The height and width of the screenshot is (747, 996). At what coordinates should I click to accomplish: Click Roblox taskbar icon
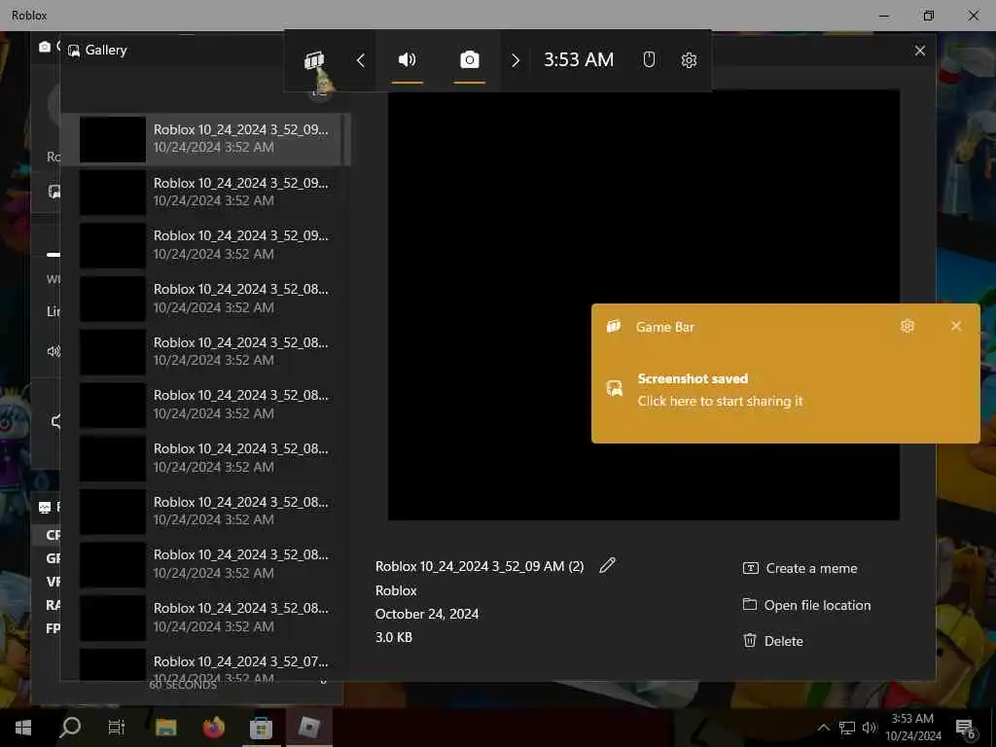click(308, 728)
